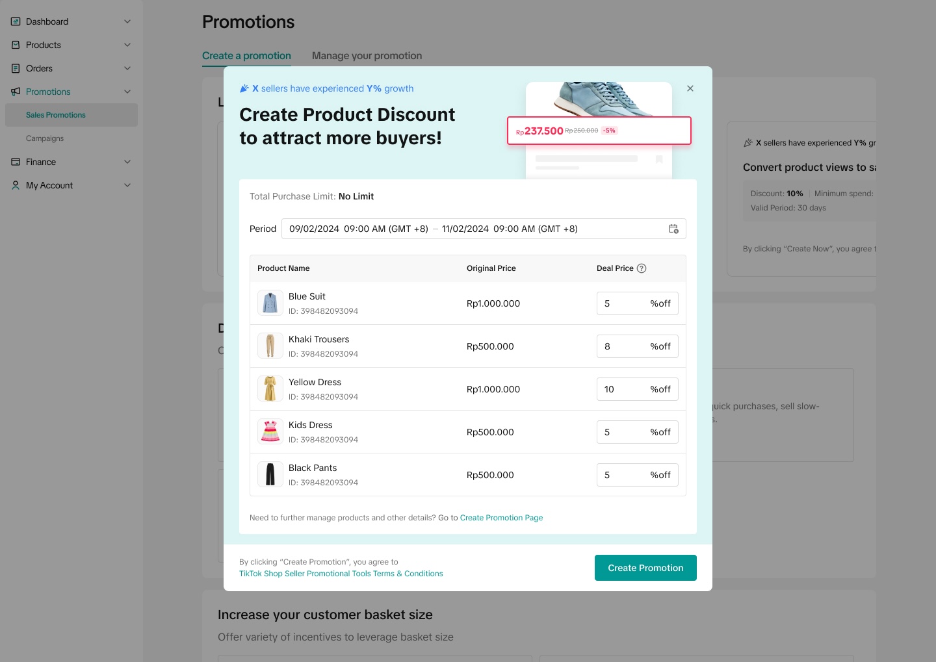Click the My Account person icon
936x662 pixels.
(16, 185)
